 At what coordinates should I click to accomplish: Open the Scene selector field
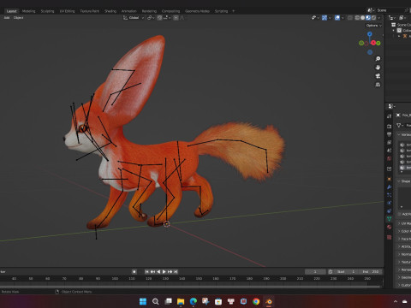(390, 10)
